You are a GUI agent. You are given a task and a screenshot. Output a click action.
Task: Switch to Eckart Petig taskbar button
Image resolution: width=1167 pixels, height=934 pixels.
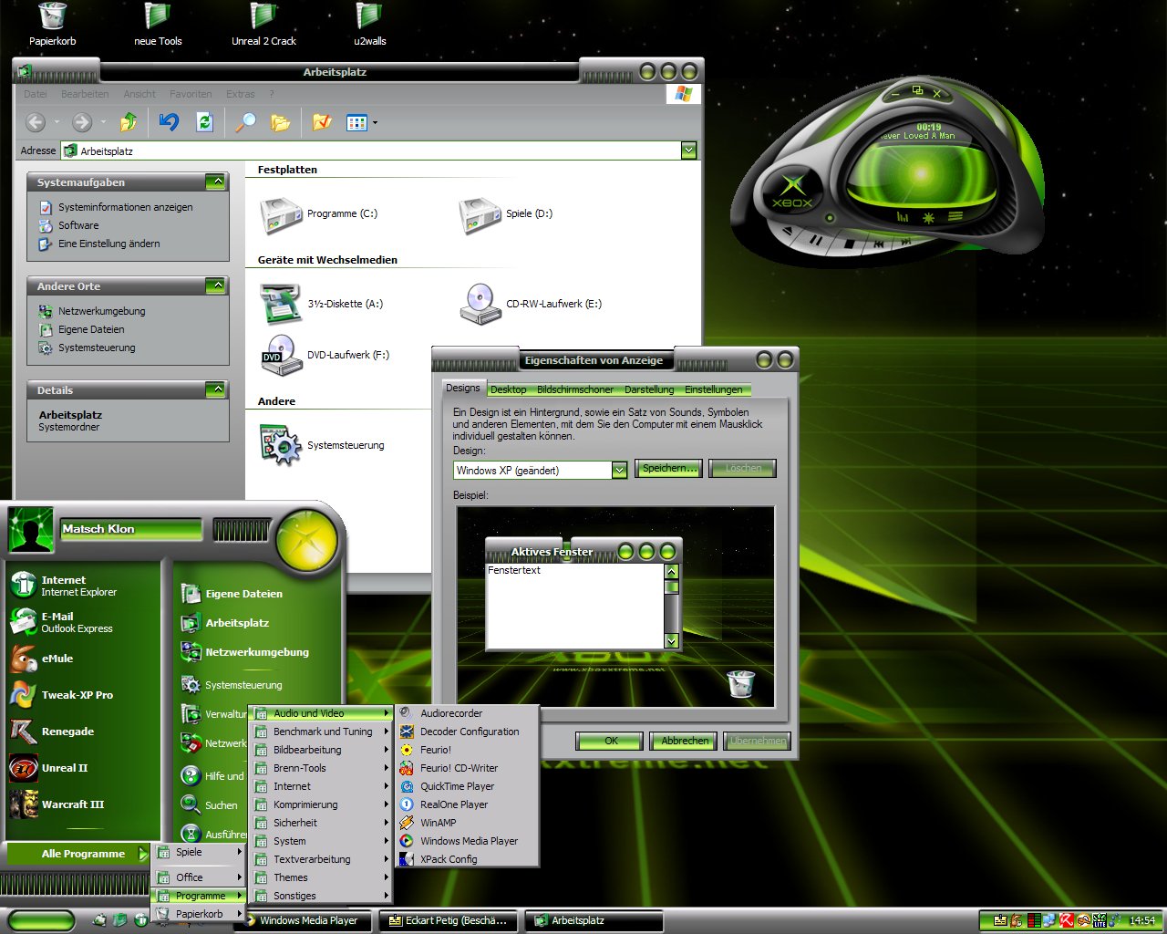tap(447, 921)
